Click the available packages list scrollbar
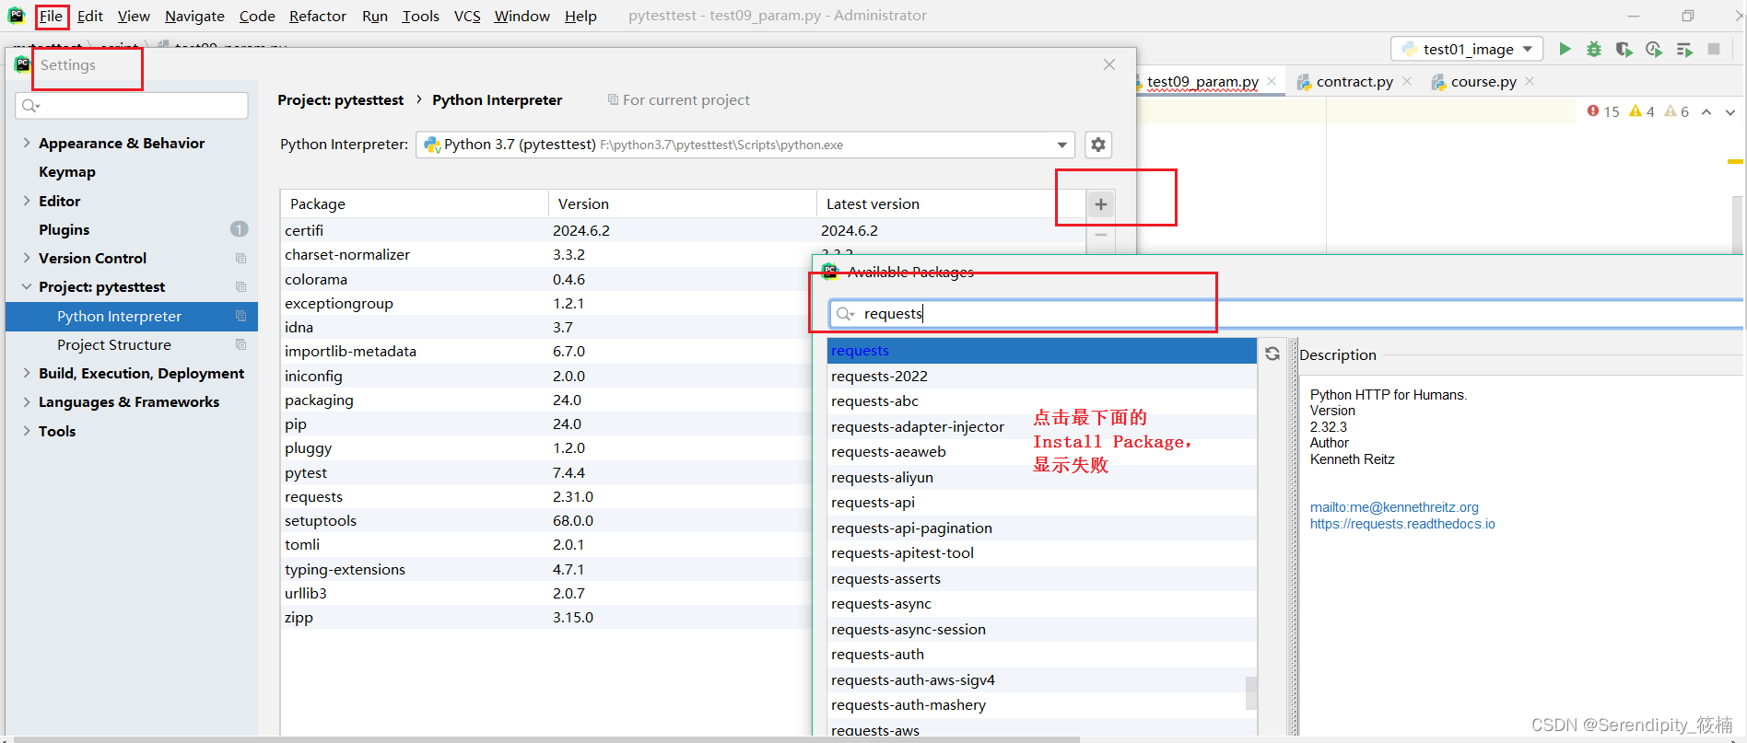The height and width of the screenshot is (743, 1747). [x=1250, y=692]
